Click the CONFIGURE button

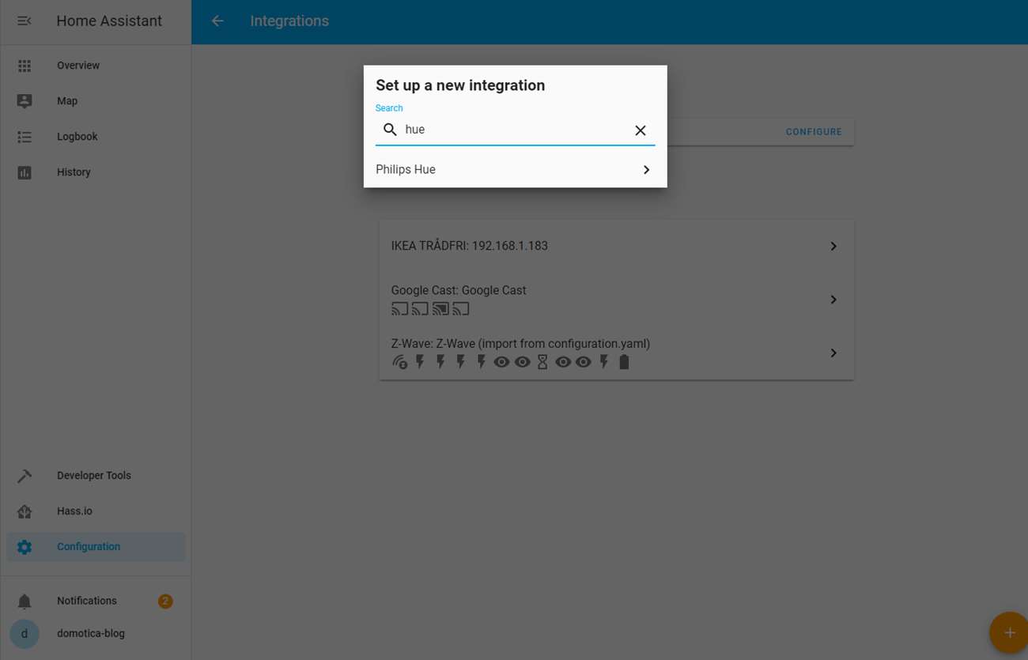click(814, 132)
